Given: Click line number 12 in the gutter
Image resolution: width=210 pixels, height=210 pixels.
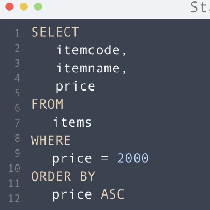Looking at the screenshot, I should pos(14,198).
